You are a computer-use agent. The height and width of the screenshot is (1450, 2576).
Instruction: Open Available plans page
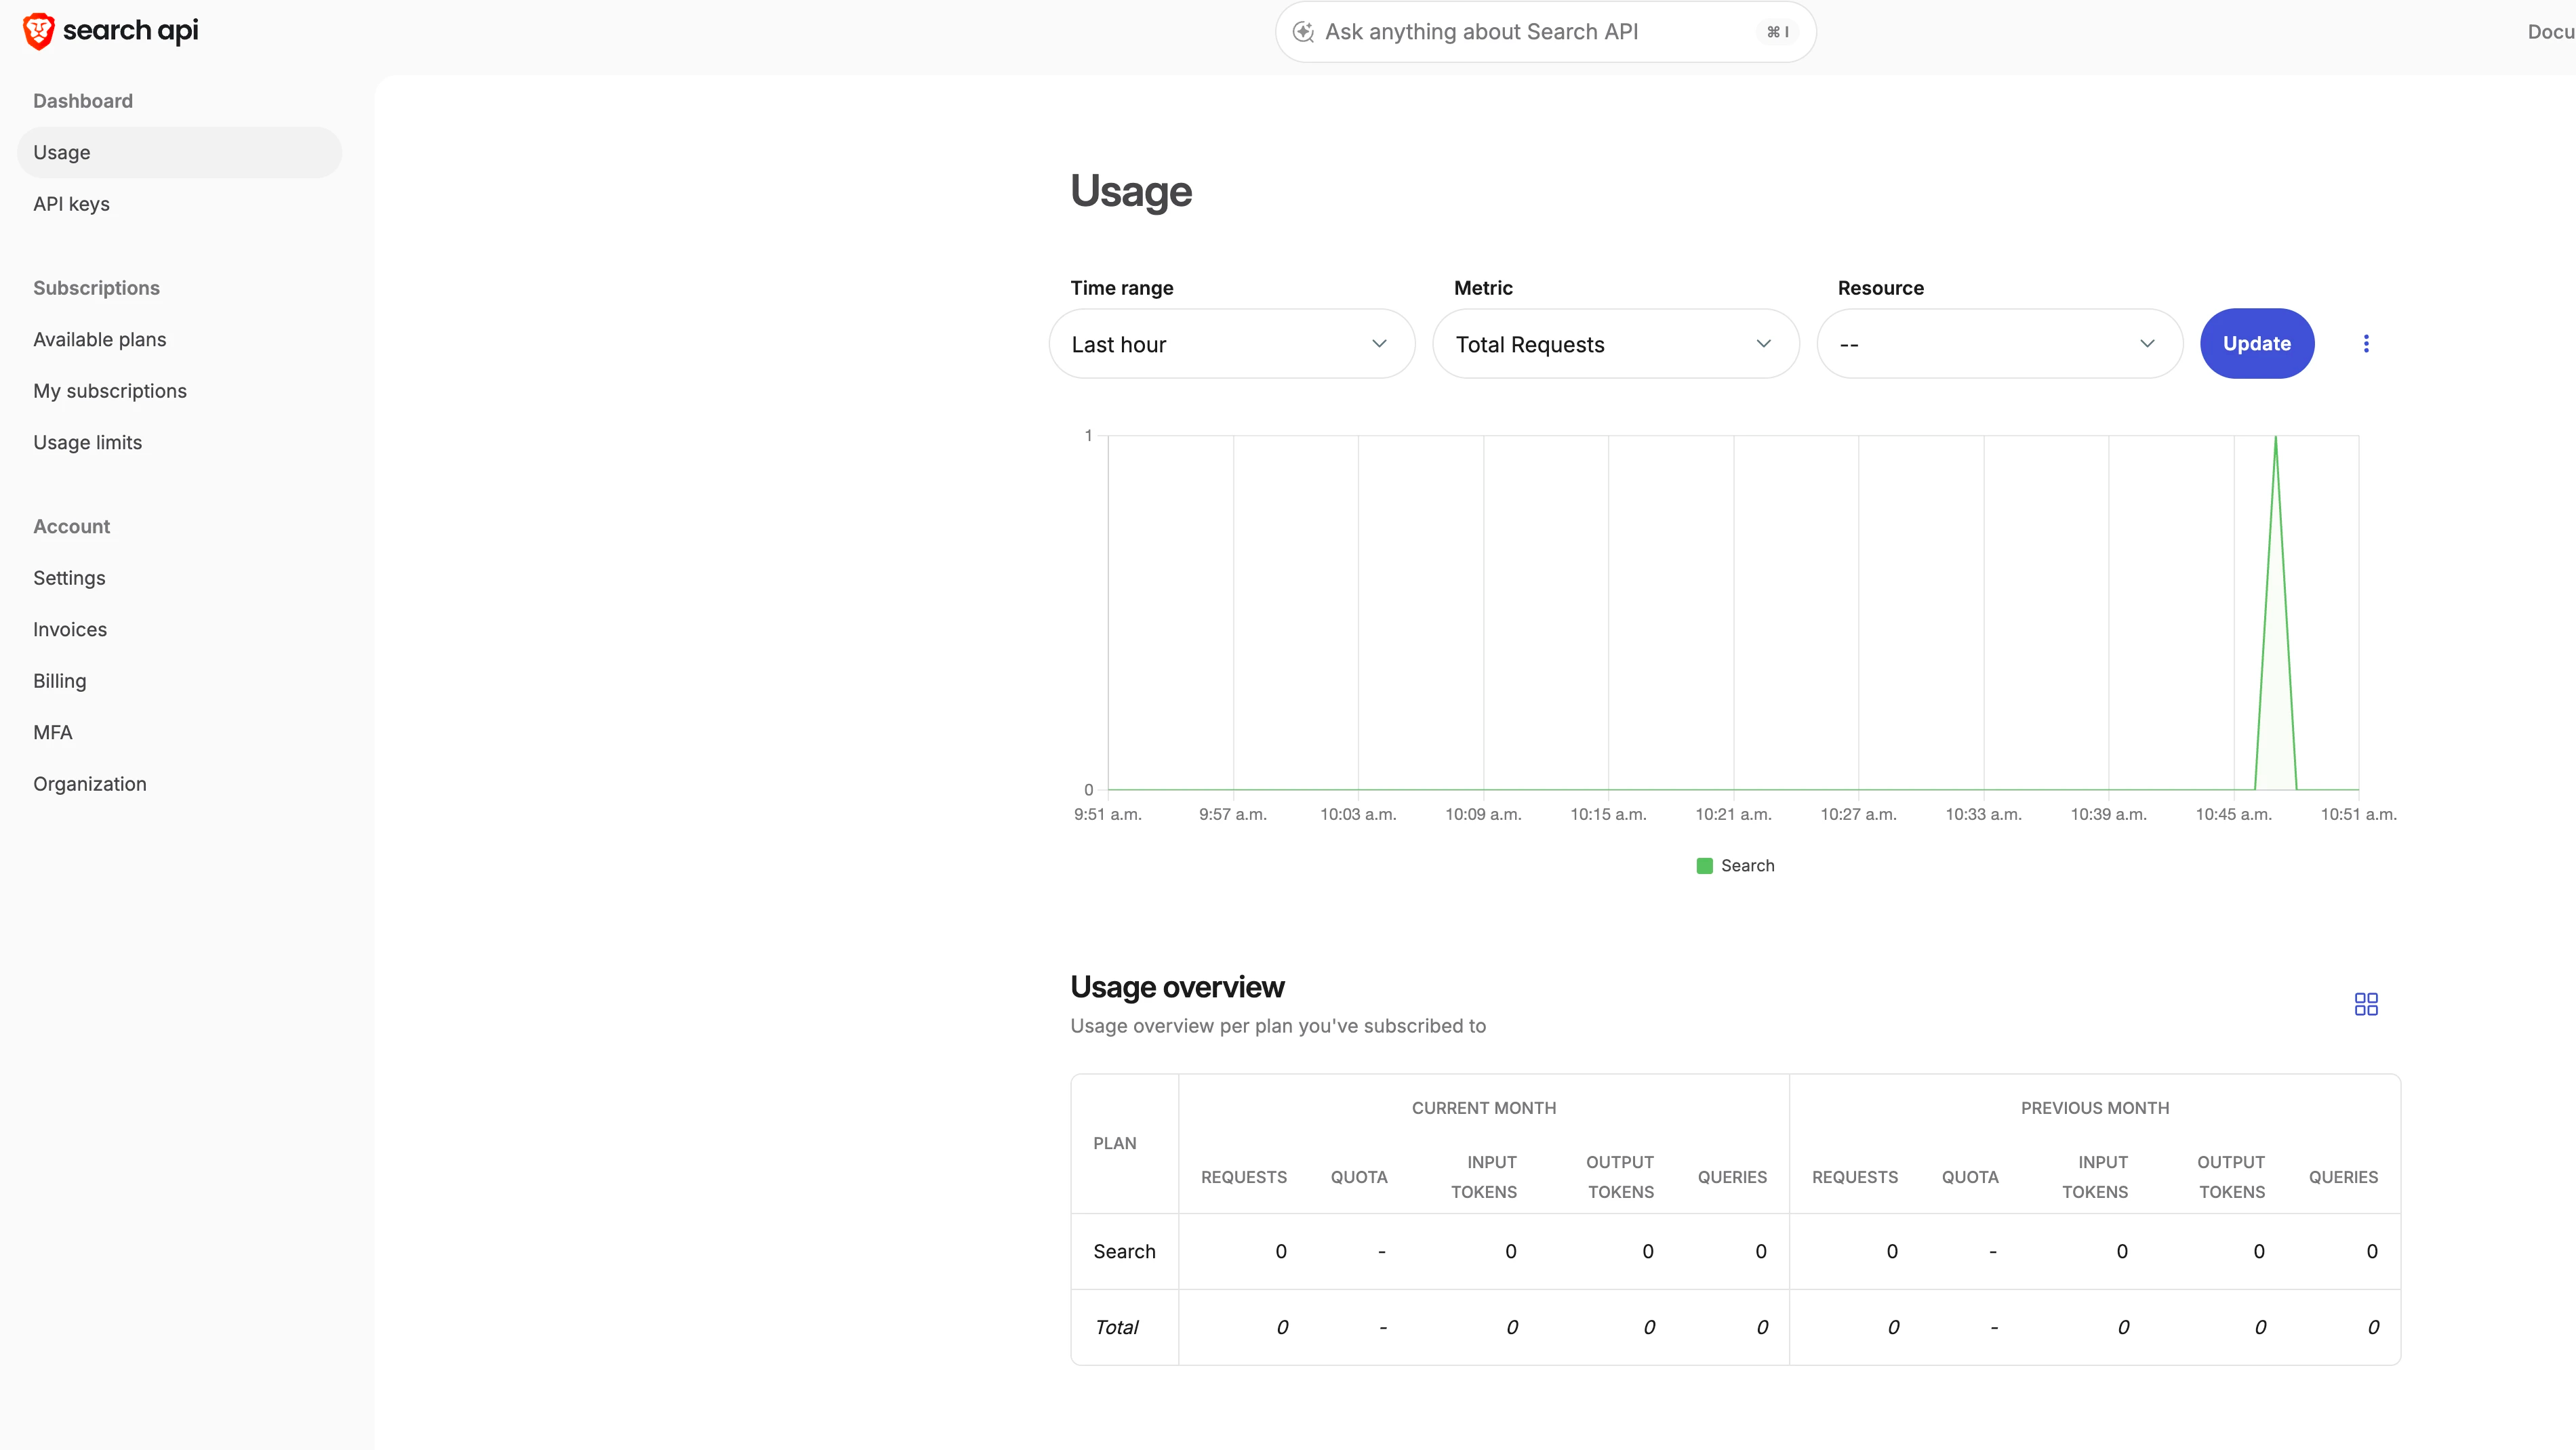coord(99,339)
